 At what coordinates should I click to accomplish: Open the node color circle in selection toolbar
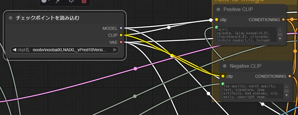[44, 1]
